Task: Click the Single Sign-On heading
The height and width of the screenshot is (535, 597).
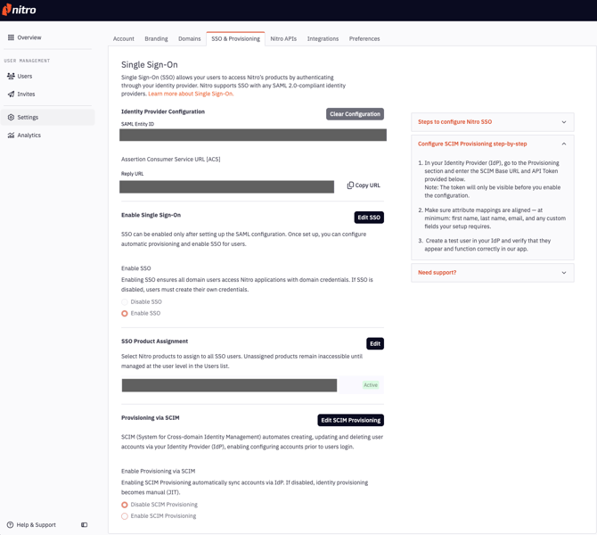Action: (150, 65)
